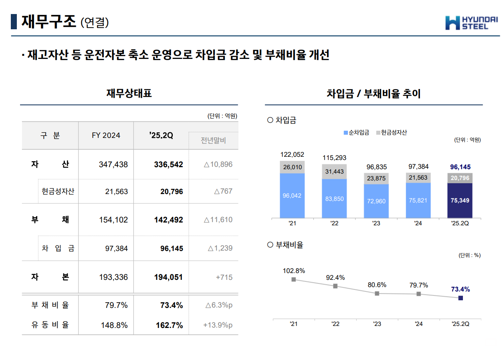This screenshot has width=503, height=348.
Task: Select the navy 75,349 bar for '25.2Q
Action: [x=460, y=200]
